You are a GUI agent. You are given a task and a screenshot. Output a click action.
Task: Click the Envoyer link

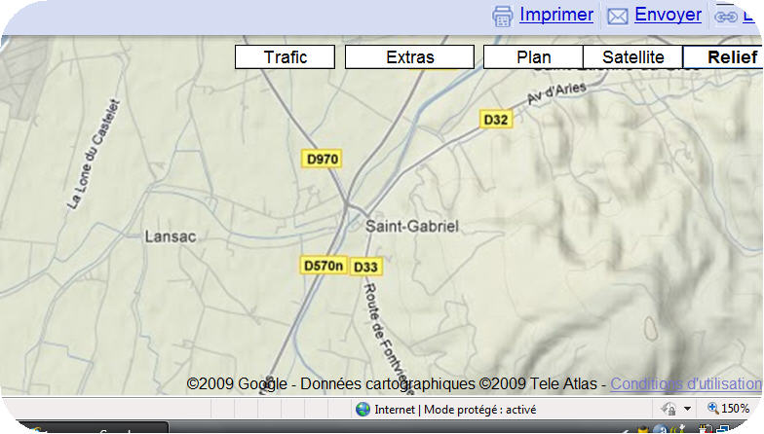coord(668,15)
